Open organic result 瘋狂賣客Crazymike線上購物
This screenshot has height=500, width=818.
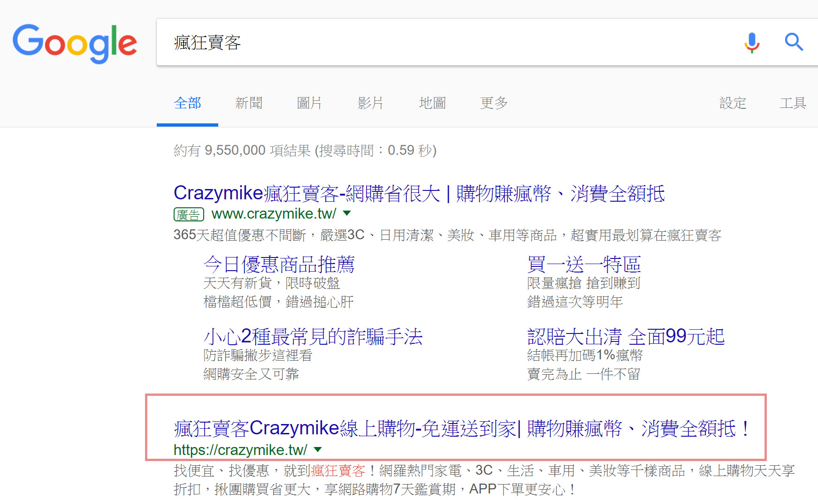(462, 428)
